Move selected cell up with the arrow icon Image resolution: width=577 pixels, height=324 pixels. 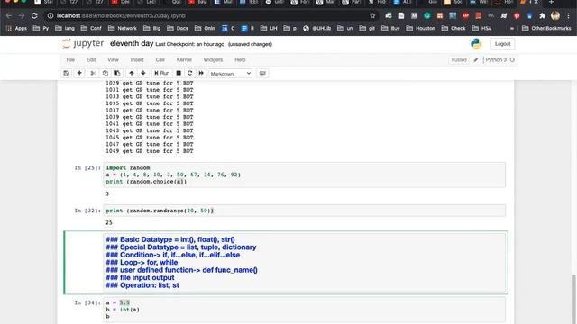point(132,73)
